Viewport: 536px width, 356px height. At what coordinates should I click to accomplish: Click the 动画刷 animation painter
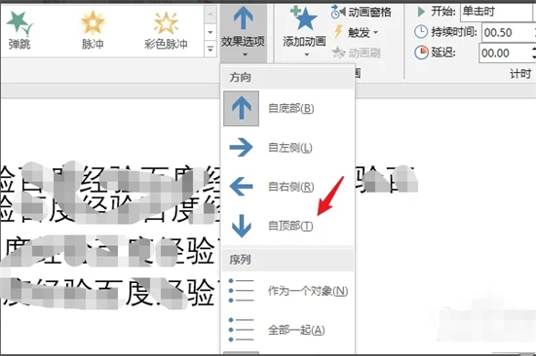(356, 53)
